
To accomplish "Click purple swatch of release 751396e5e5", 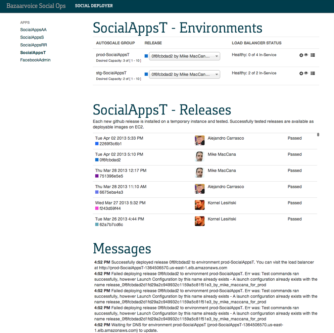I will (x=97, y=176).
